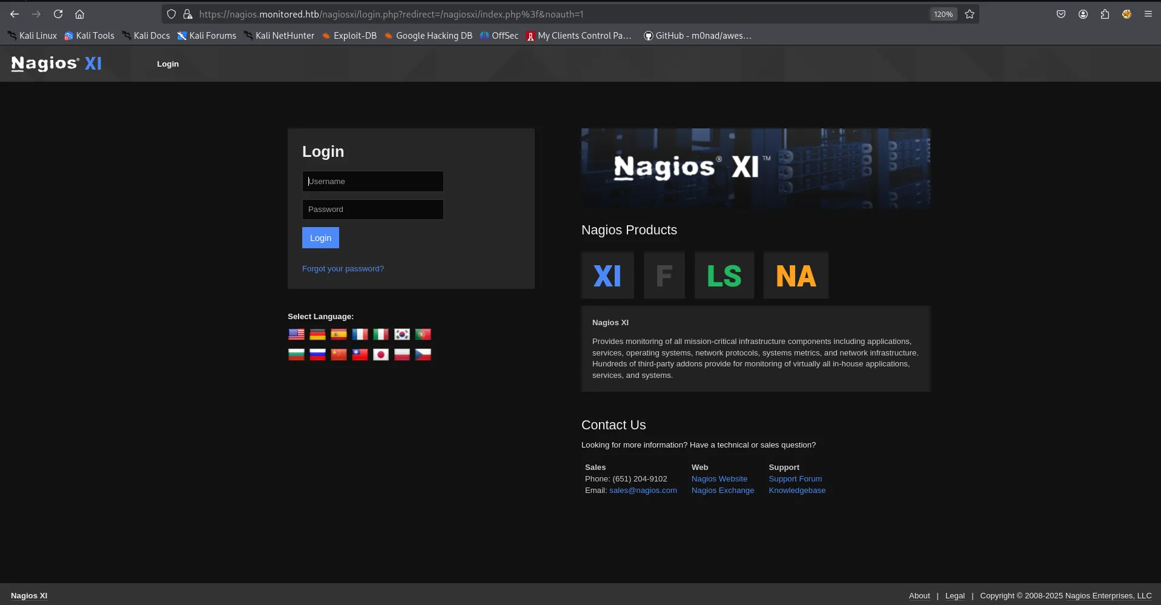The image size is (1161, 605).
Task: Open the Kali Tools bookmark
Action: click(89, 36)
